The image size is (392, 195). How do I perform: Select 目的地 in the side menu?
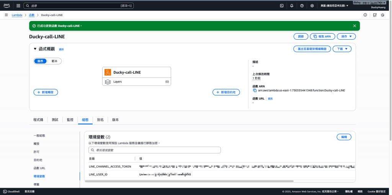pos(38,160)
